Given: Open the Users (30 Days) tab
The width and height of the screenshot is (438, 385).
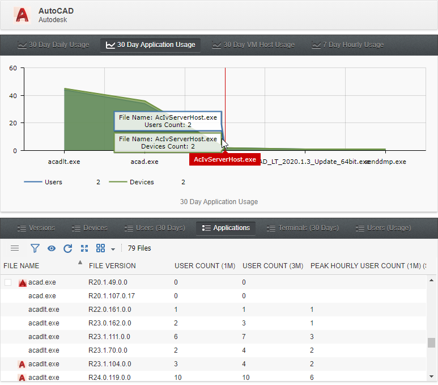Looking at the screenshot, I should click(155, 228).
